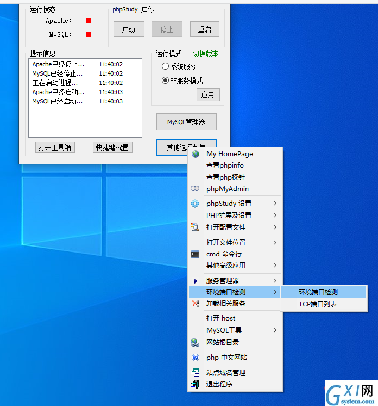Screen dimensions: 378x406
Task: Select TCP端口列表 in the submenu
Action: (x=324, y=304)
